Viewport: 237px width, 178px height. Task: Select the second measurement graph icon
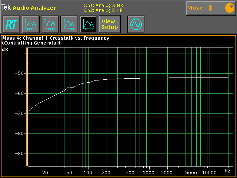tap(50, 24)
